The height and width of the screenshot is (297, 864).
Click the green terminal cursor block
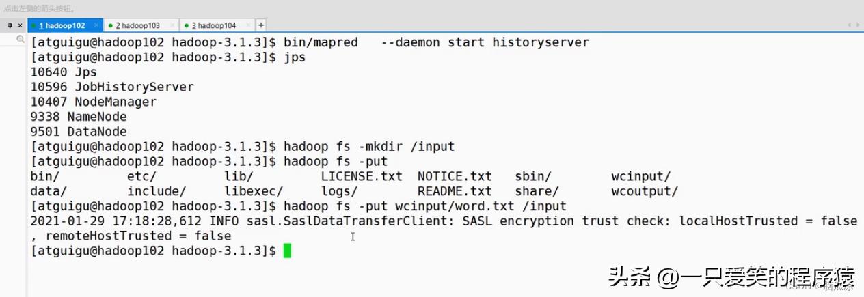coord(287,251)
